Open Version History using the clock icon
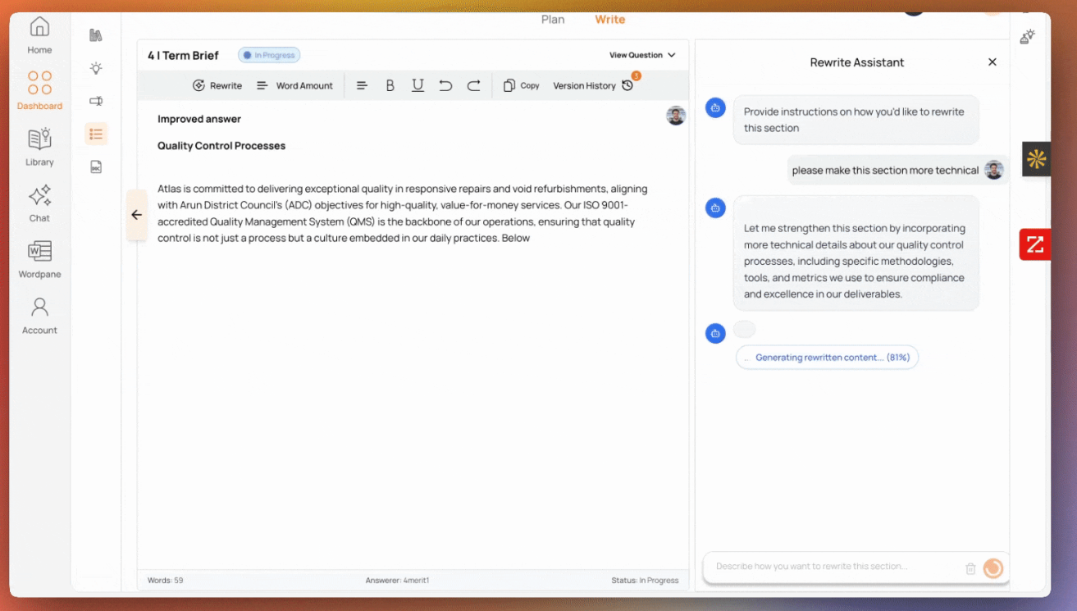 [627, 84]
